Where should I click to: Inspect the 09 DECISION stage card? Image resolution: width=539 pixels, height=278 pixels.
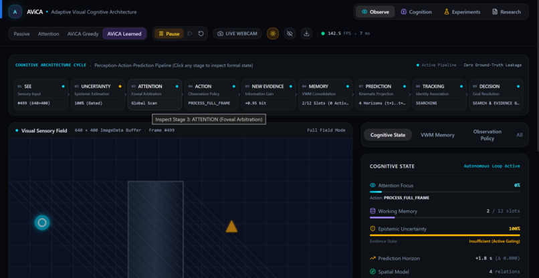click(x=496, y=94)
